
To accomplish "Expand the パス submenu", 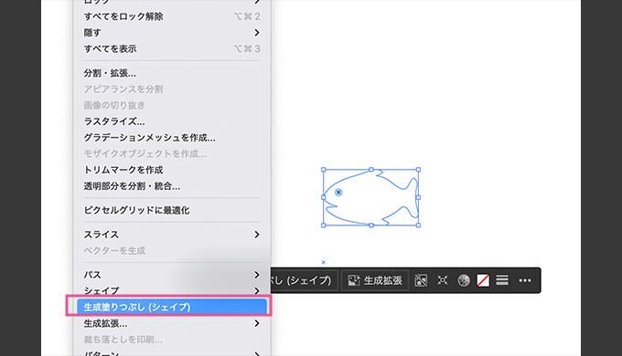I will [x=172, y=275].
